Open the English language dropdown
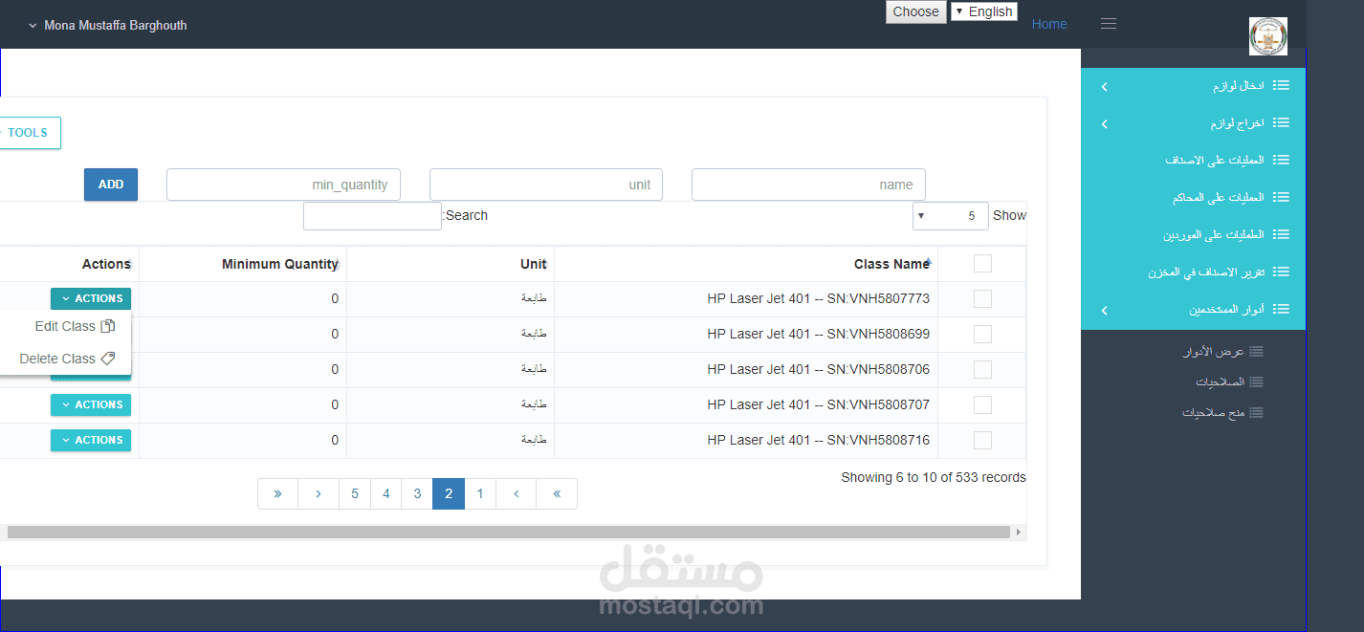 point(984,11)
